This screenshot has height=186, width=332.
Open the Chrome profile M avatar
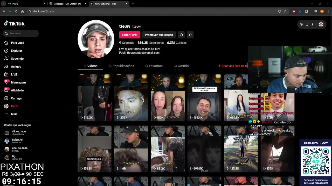322,11
